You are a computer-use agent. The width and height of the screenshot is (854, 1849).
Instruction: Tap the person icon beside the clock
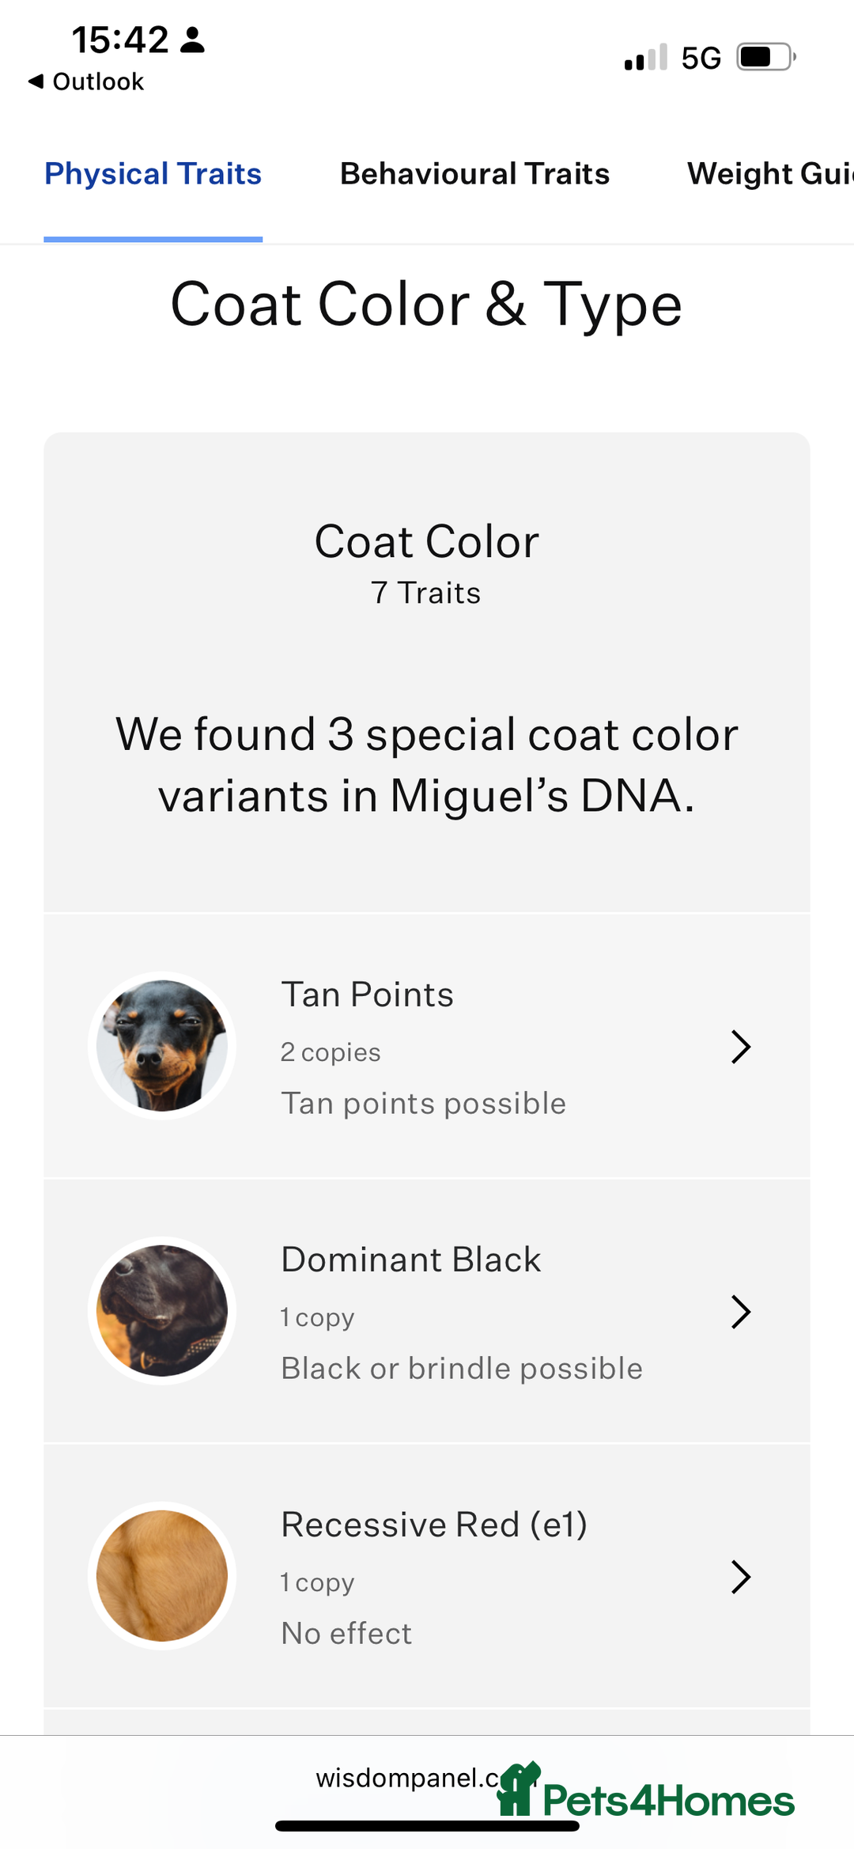[x=192, y=40]
